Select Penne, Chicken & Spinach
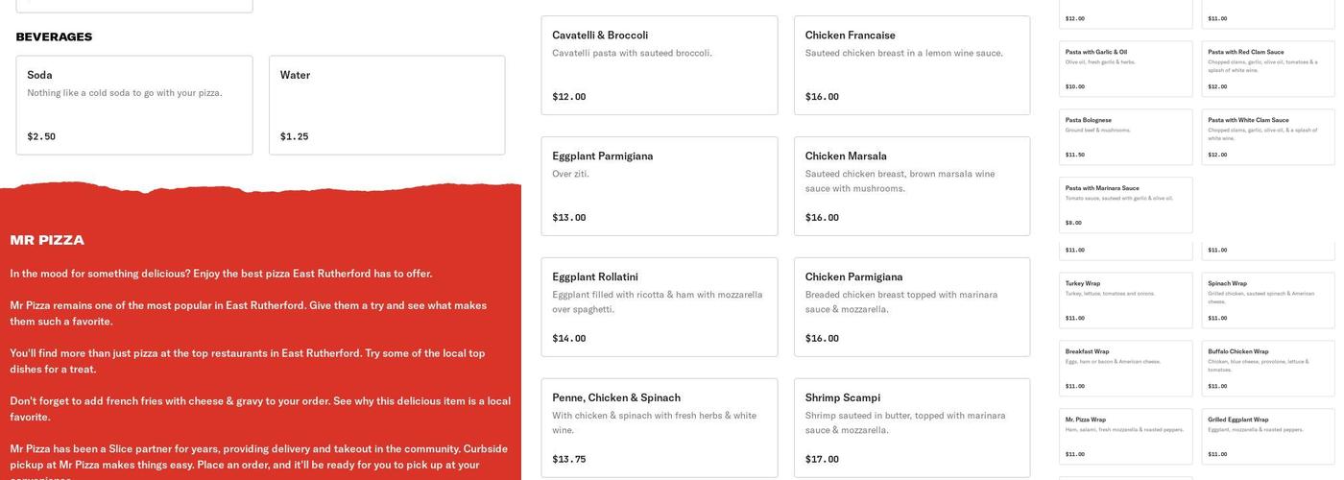 (660, 428)
